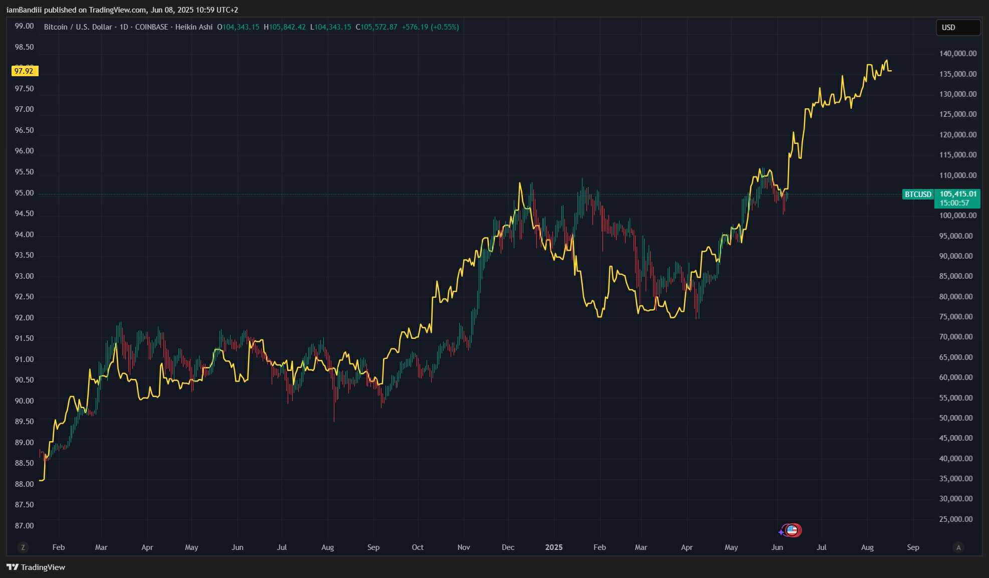Click the yellow 97.92 price label
This screenshot has height=578, width=989.
25,71
